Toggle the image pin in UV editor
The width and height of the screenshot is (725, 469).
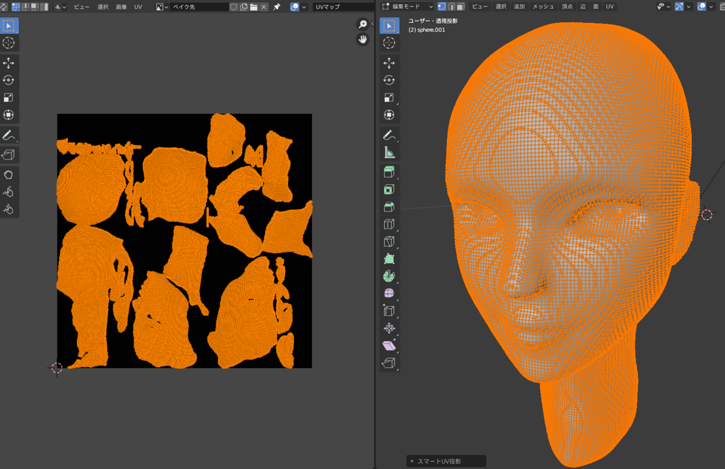(277, 7)
